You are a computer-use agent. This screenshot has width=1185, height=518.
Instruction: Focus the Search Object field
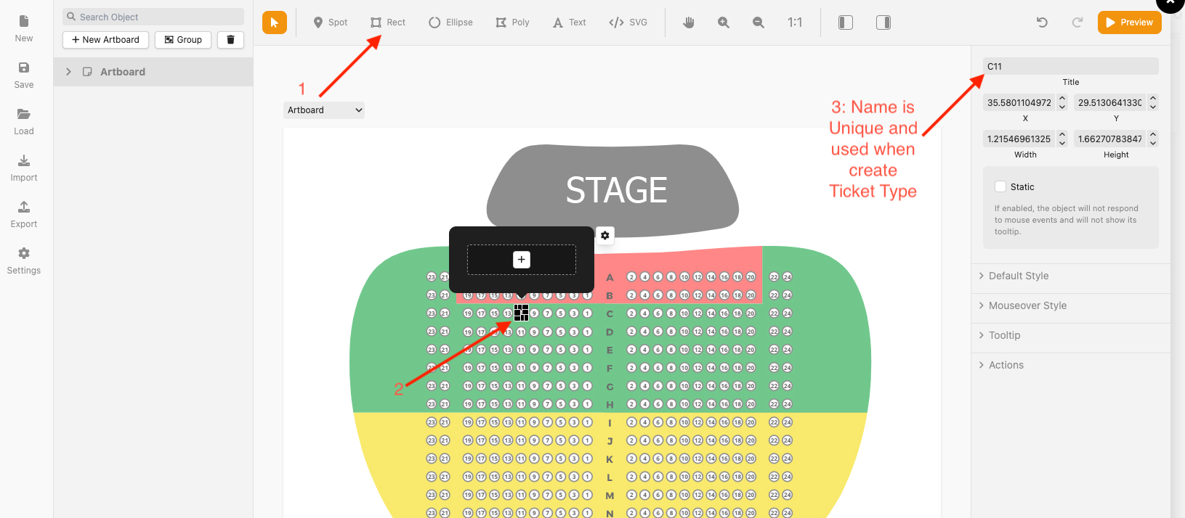click(153, 17)
